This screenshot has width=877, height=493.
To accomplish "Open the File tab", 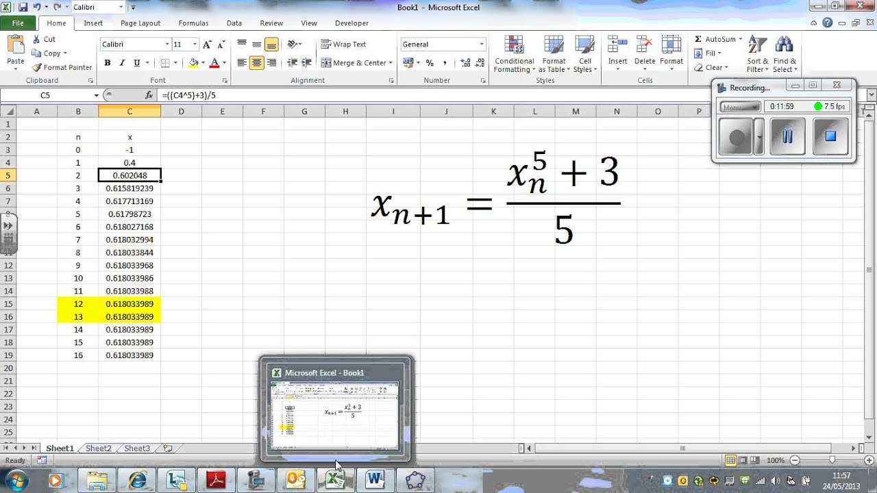I will [18, 23].
